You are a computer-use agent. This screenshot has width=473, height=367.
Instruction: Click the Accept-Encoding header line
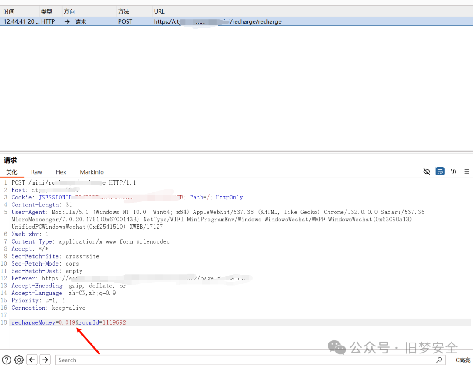pos(68,286)
